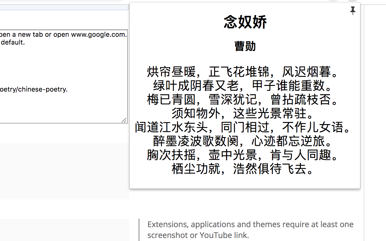The image size is (386, 241).
Task: Click the poem title 念奴娇
Action: (245, 22)
